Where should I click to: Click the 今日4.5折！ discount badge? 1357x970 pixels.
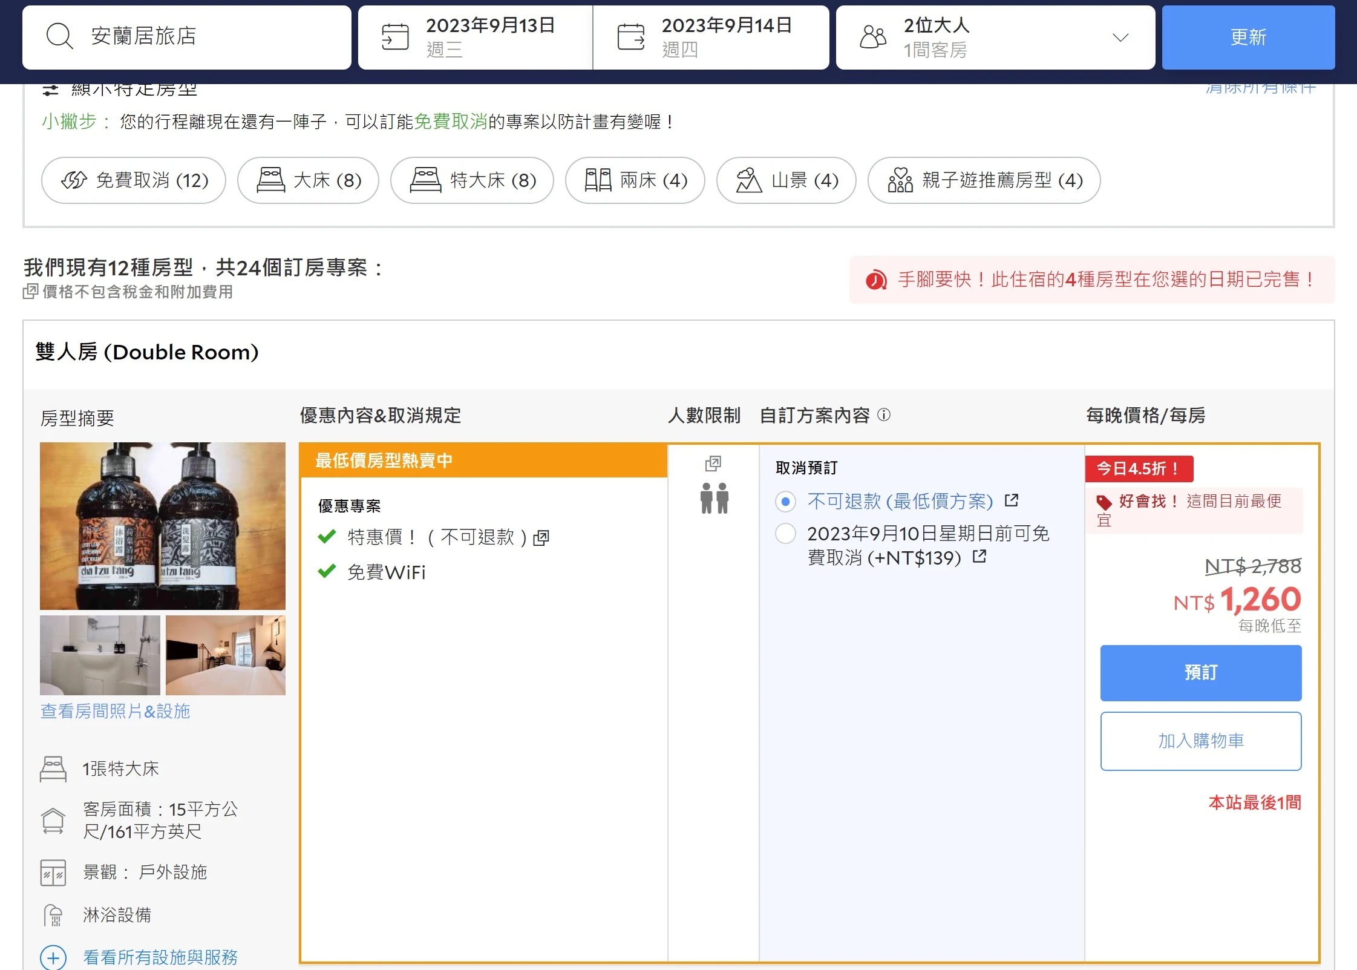1139,468
